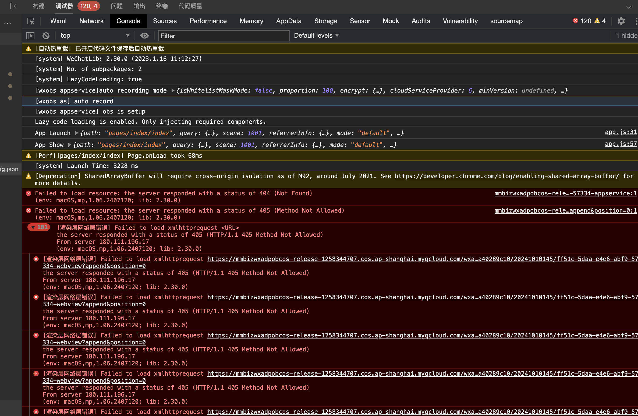Collapse the debugger panel with left arrow icon
638x416 pixels.
pyautogui.click(x=13, y=6)
